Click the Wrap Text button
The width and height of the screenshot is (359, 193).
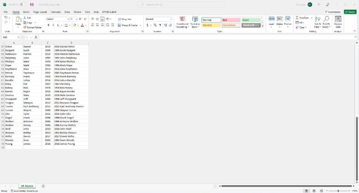click(125, 19)
